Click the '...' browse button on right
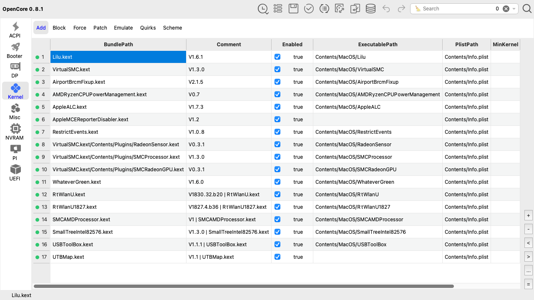 point(529,271)
